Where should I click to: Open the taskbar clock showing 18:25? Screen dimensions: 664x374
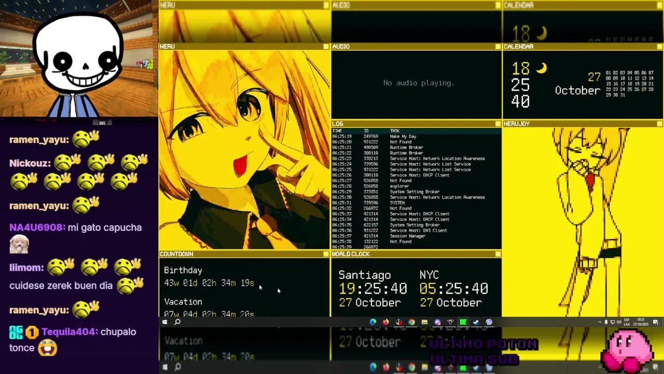click(x=642, y=322)
